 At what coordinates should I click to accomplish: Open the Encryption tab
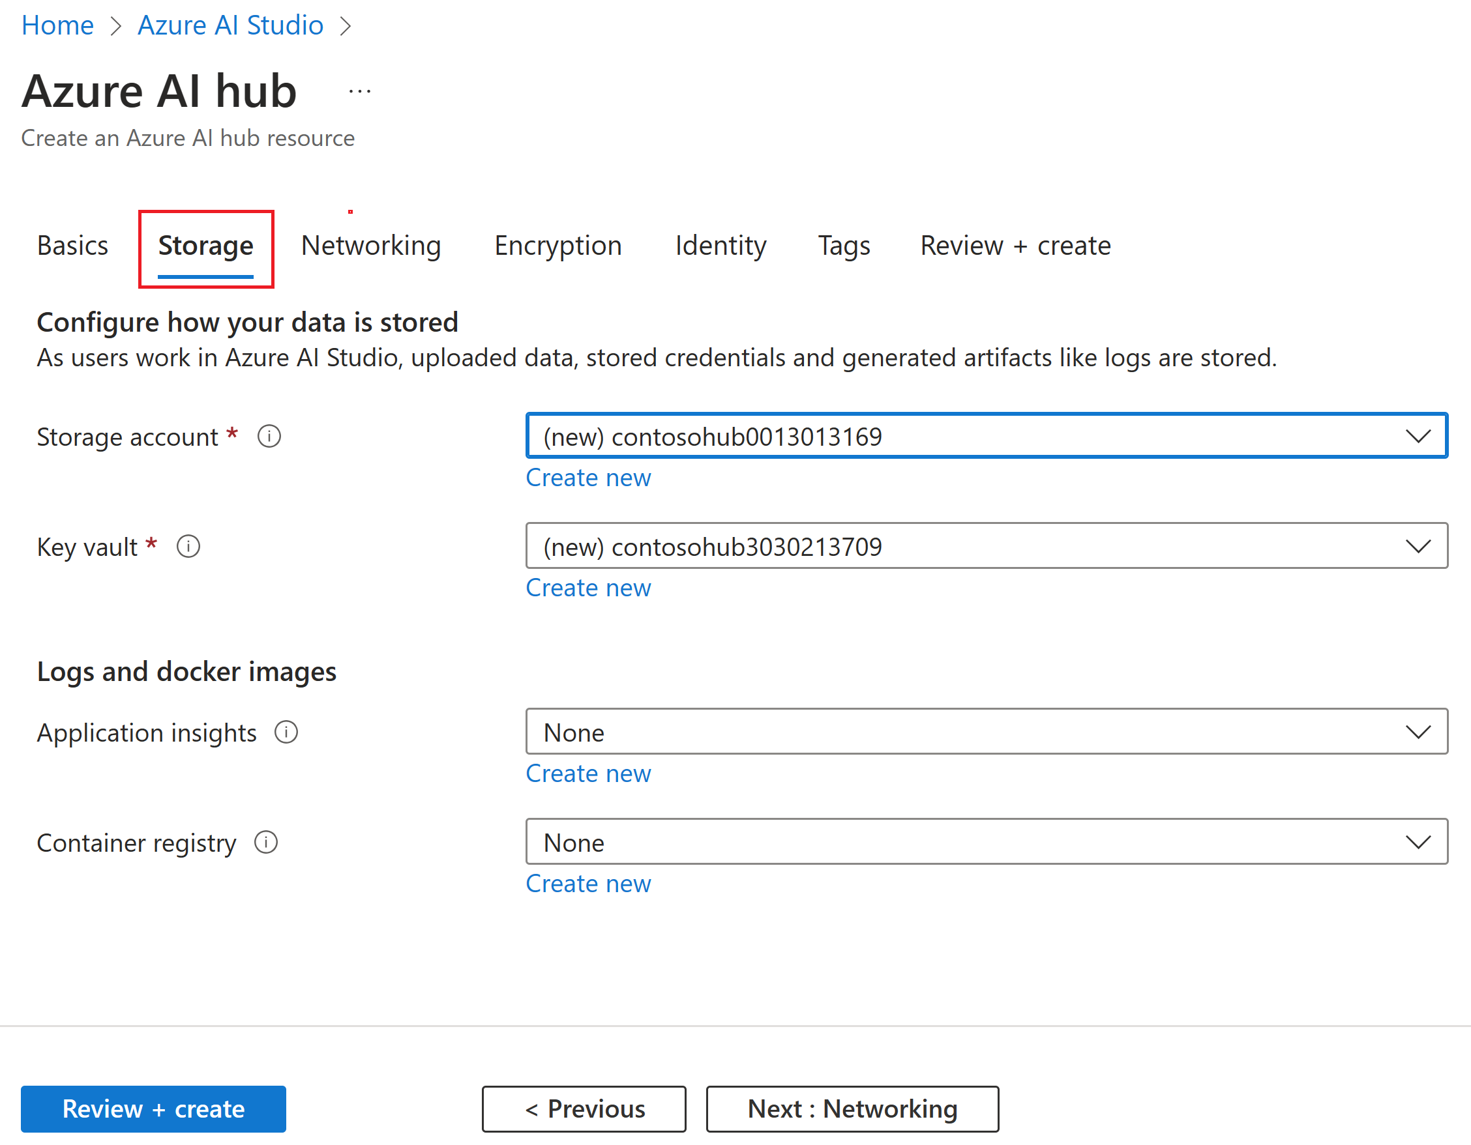click(x=557, y=246)
